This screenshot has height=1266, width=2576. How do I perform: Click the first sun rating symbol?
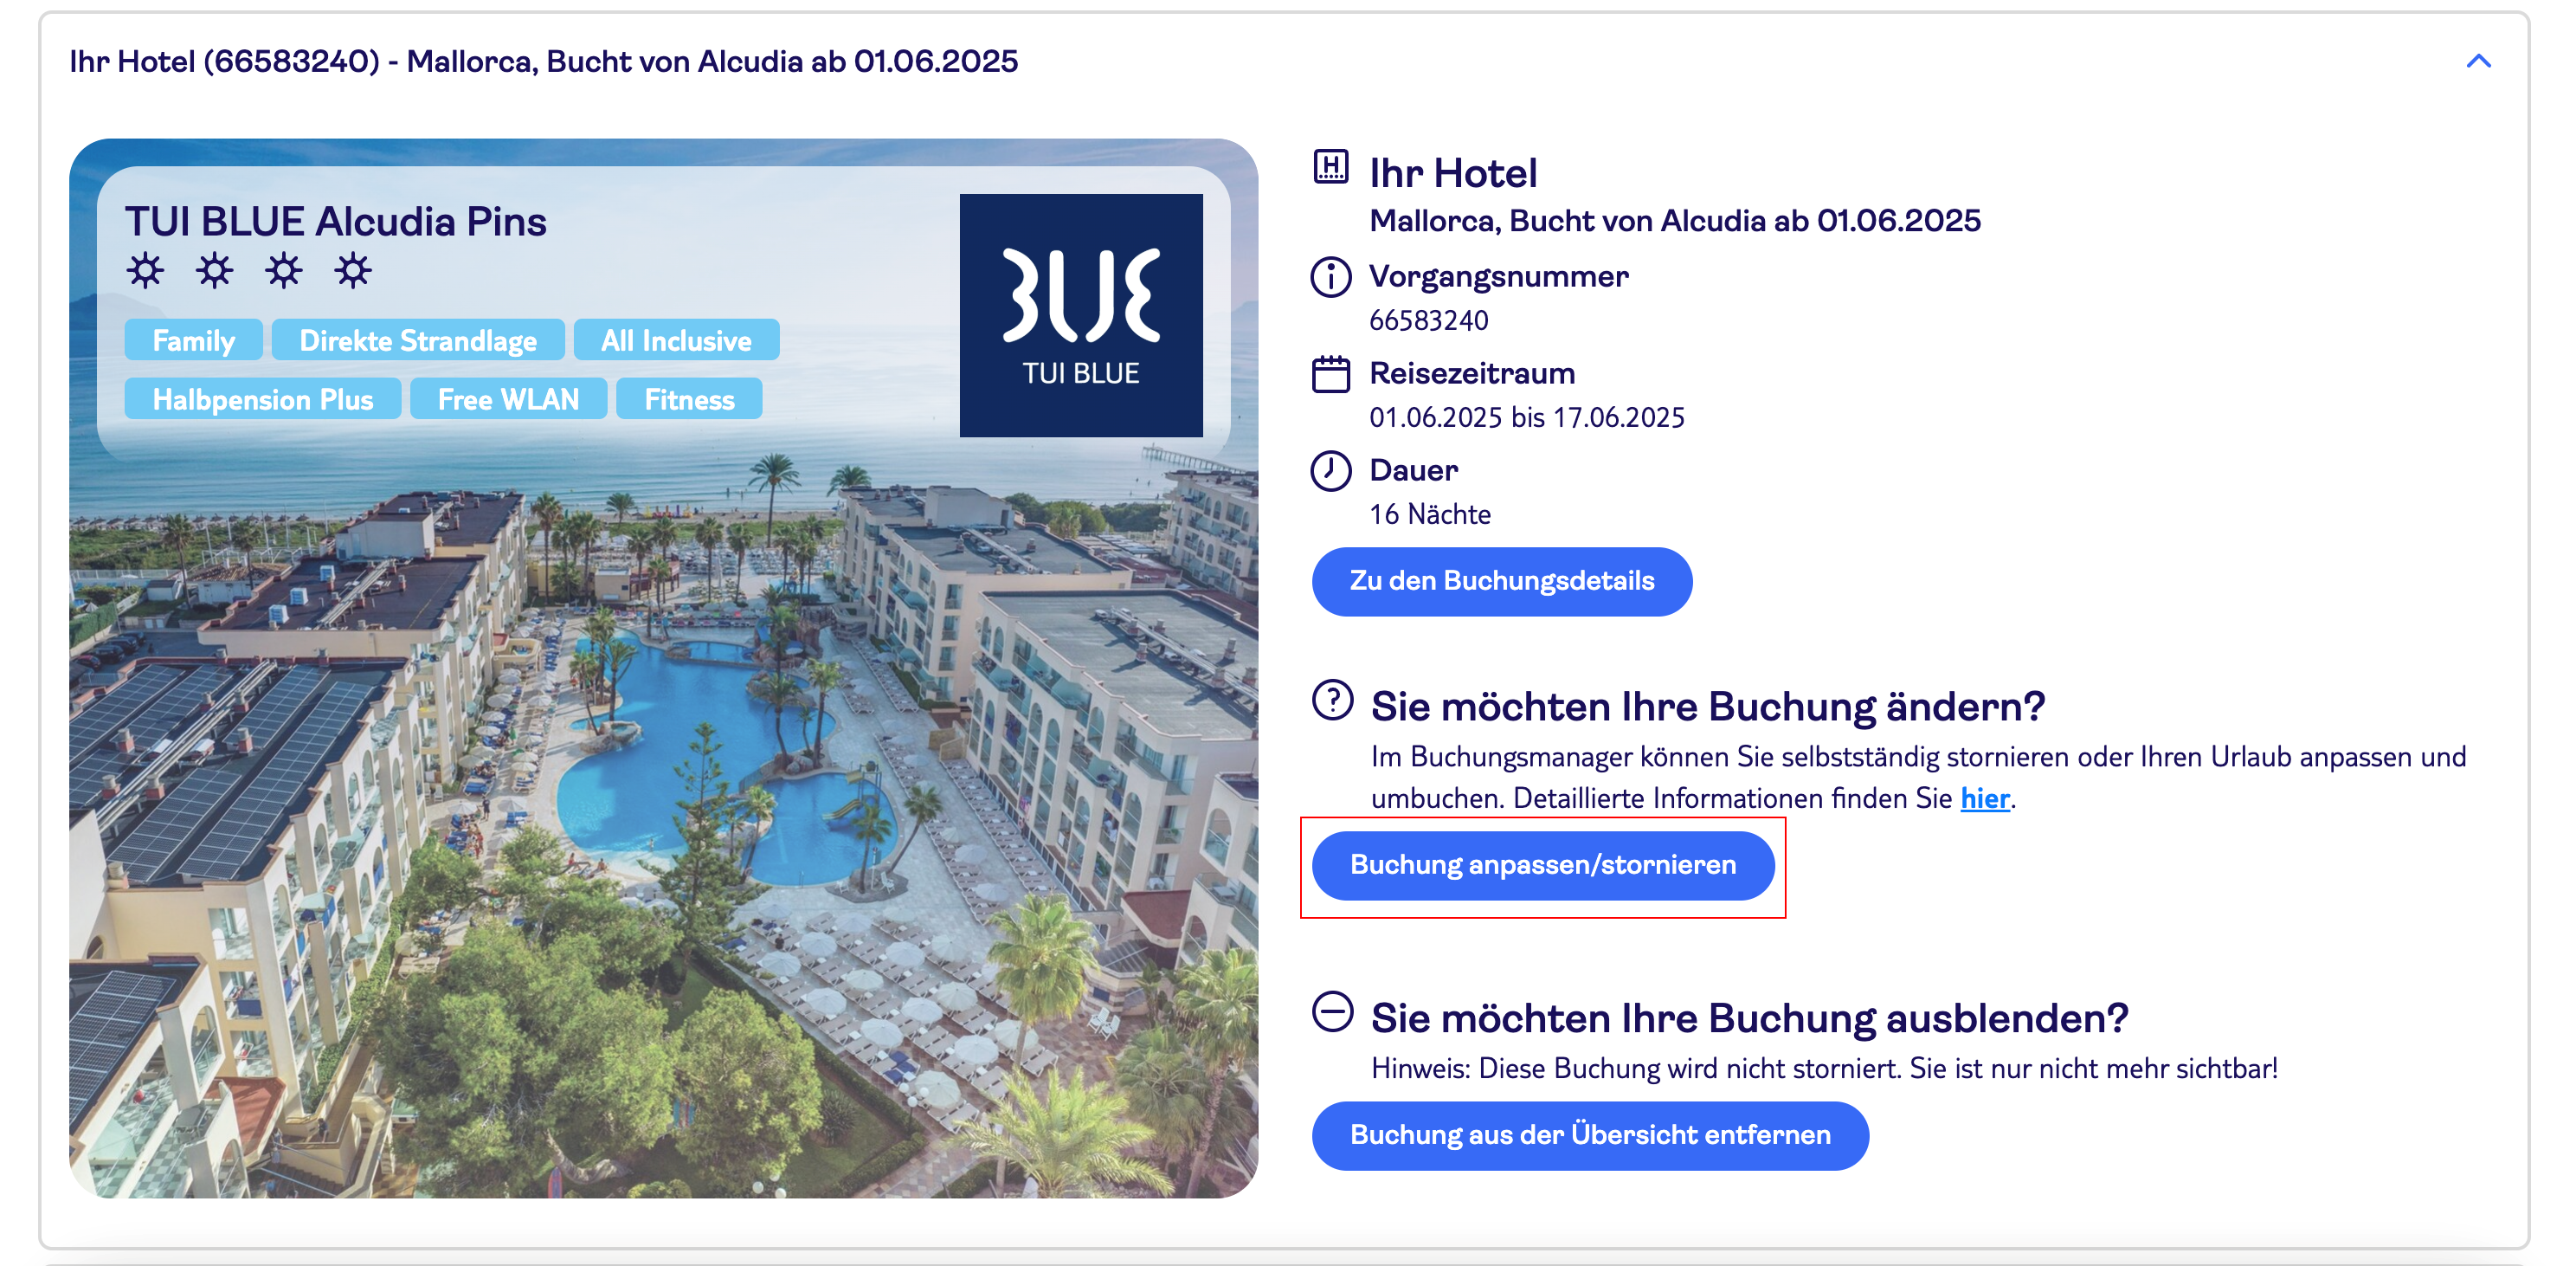click(x=145, y=270)
